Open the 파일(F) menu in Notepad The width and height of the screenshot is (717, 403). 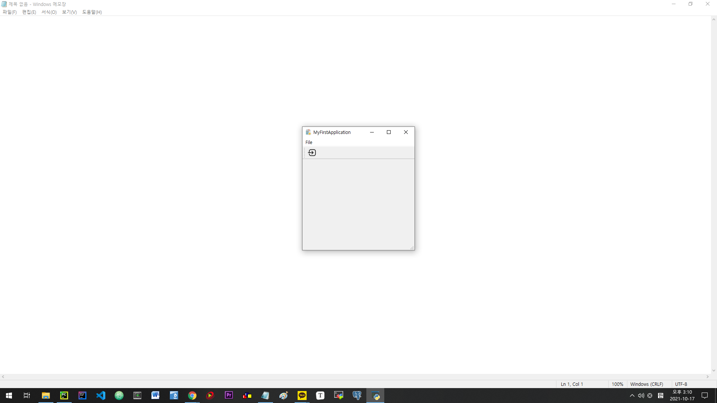(10, 12)
